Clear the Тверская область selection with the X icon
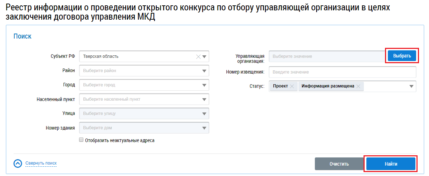Image resolution: width=429 pixels, height=176 pixels. point(198,56)
